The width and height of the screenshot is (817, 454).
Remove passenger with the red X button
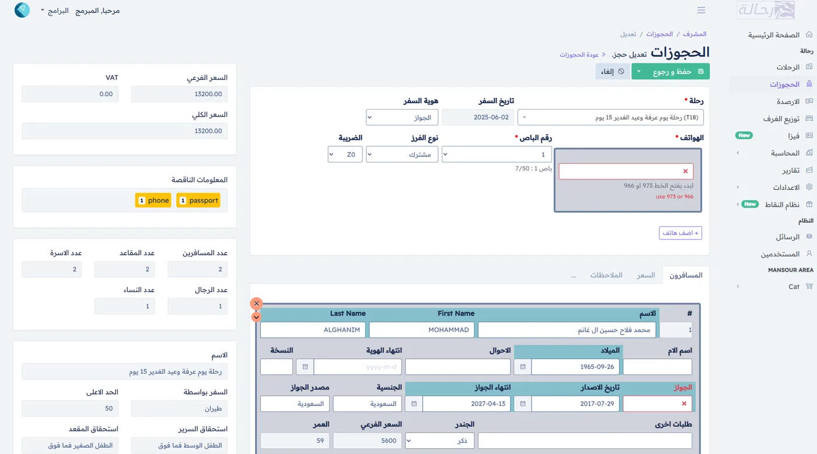[x=256, y=304]
